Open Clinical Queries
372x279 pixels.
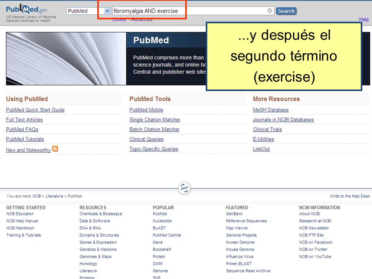[x=146, y=139]
